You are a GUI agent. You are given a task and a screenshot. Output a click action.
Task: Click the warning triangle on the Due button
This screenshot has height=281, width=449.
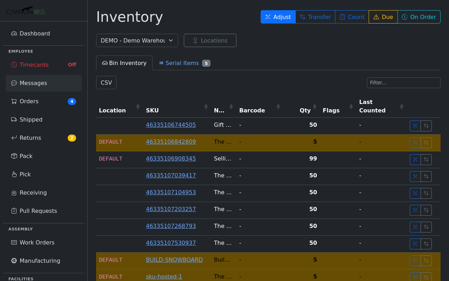377,17
